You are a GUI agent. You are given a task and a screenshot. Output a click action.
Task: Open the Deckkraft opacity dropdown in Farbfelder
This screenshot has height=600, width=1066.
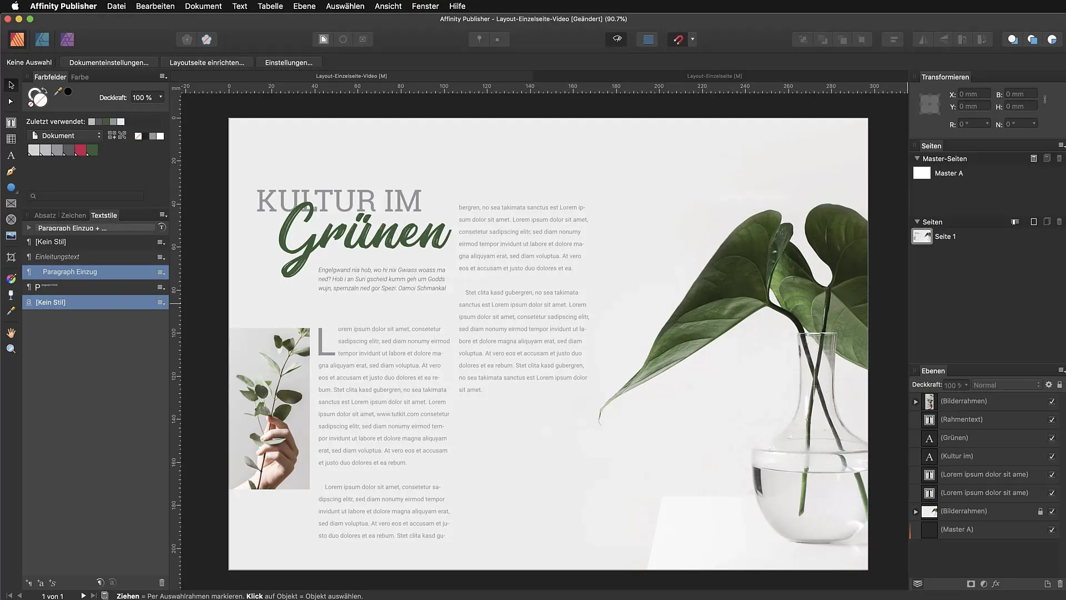[161, 97]
